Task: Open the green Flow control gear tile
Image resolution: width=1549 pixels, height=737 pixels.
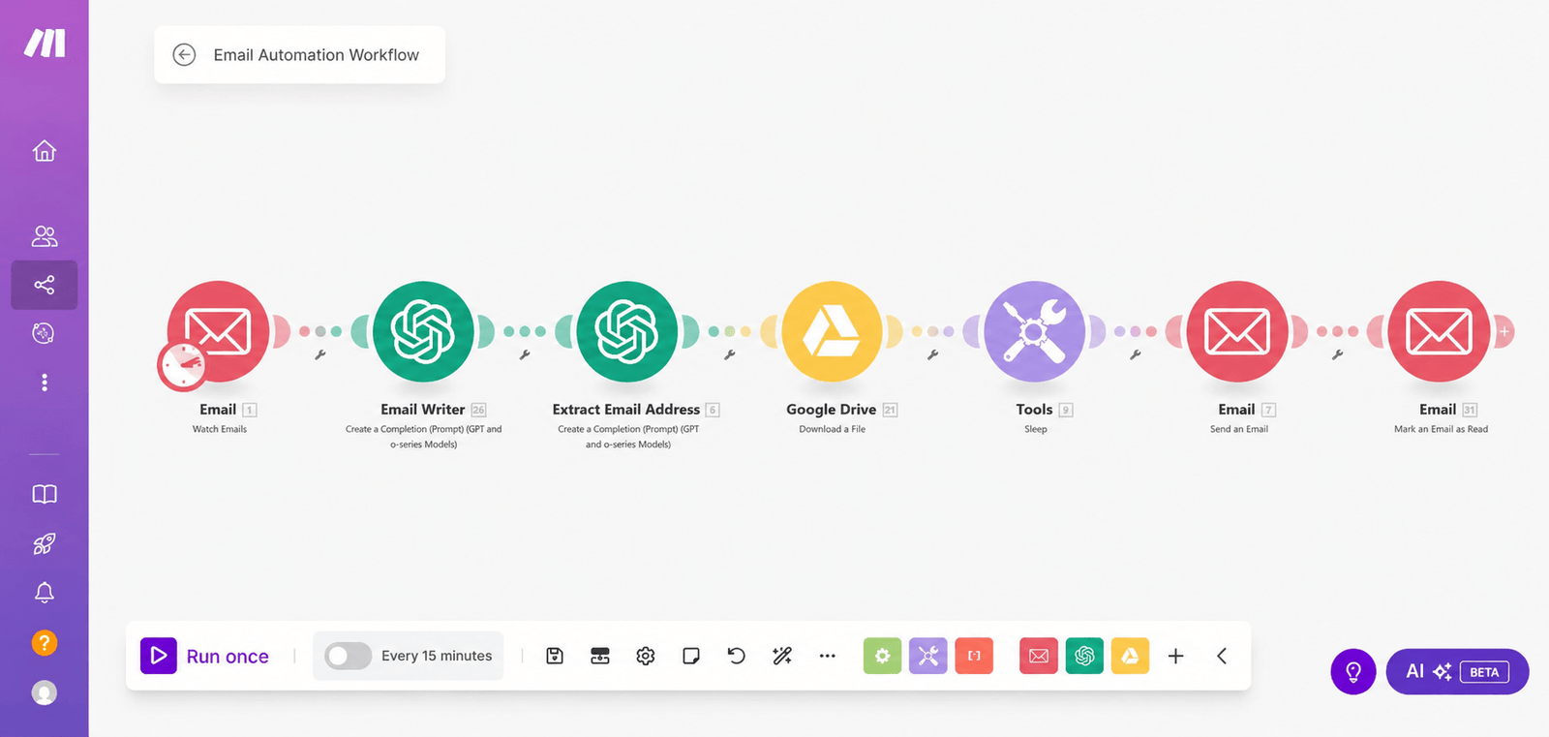Action: [882, 656]
